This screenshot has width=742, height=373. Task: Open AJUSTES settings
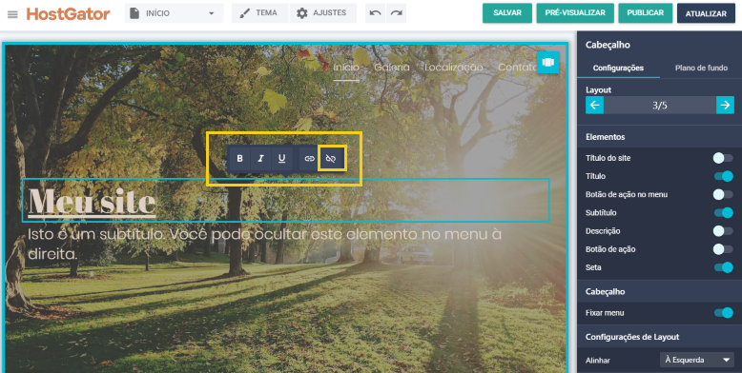point(322,13)
